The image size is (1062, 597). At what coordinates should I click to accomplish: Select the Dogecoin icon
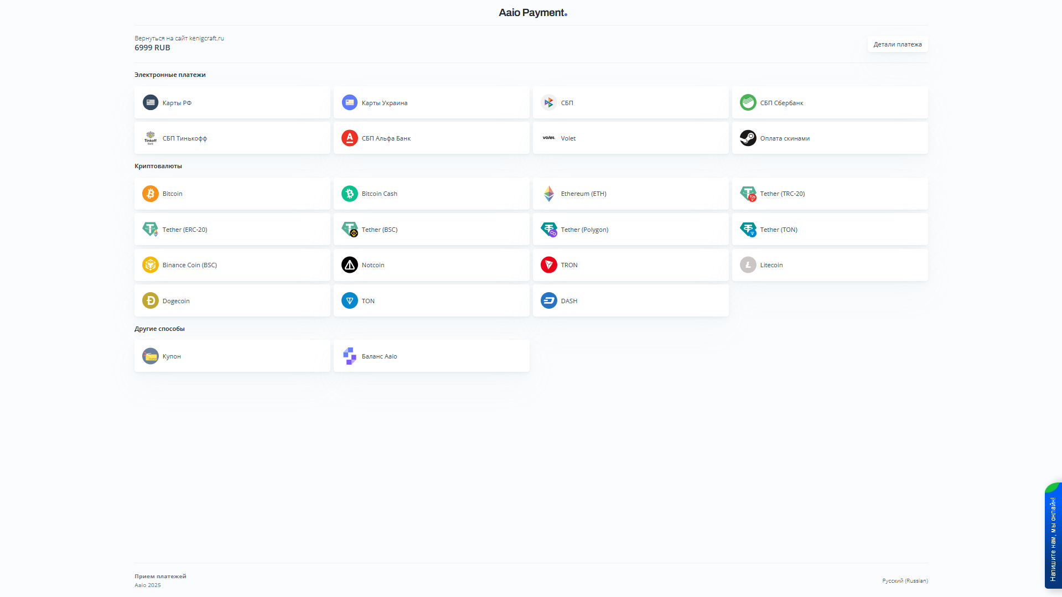pos(151,300)
